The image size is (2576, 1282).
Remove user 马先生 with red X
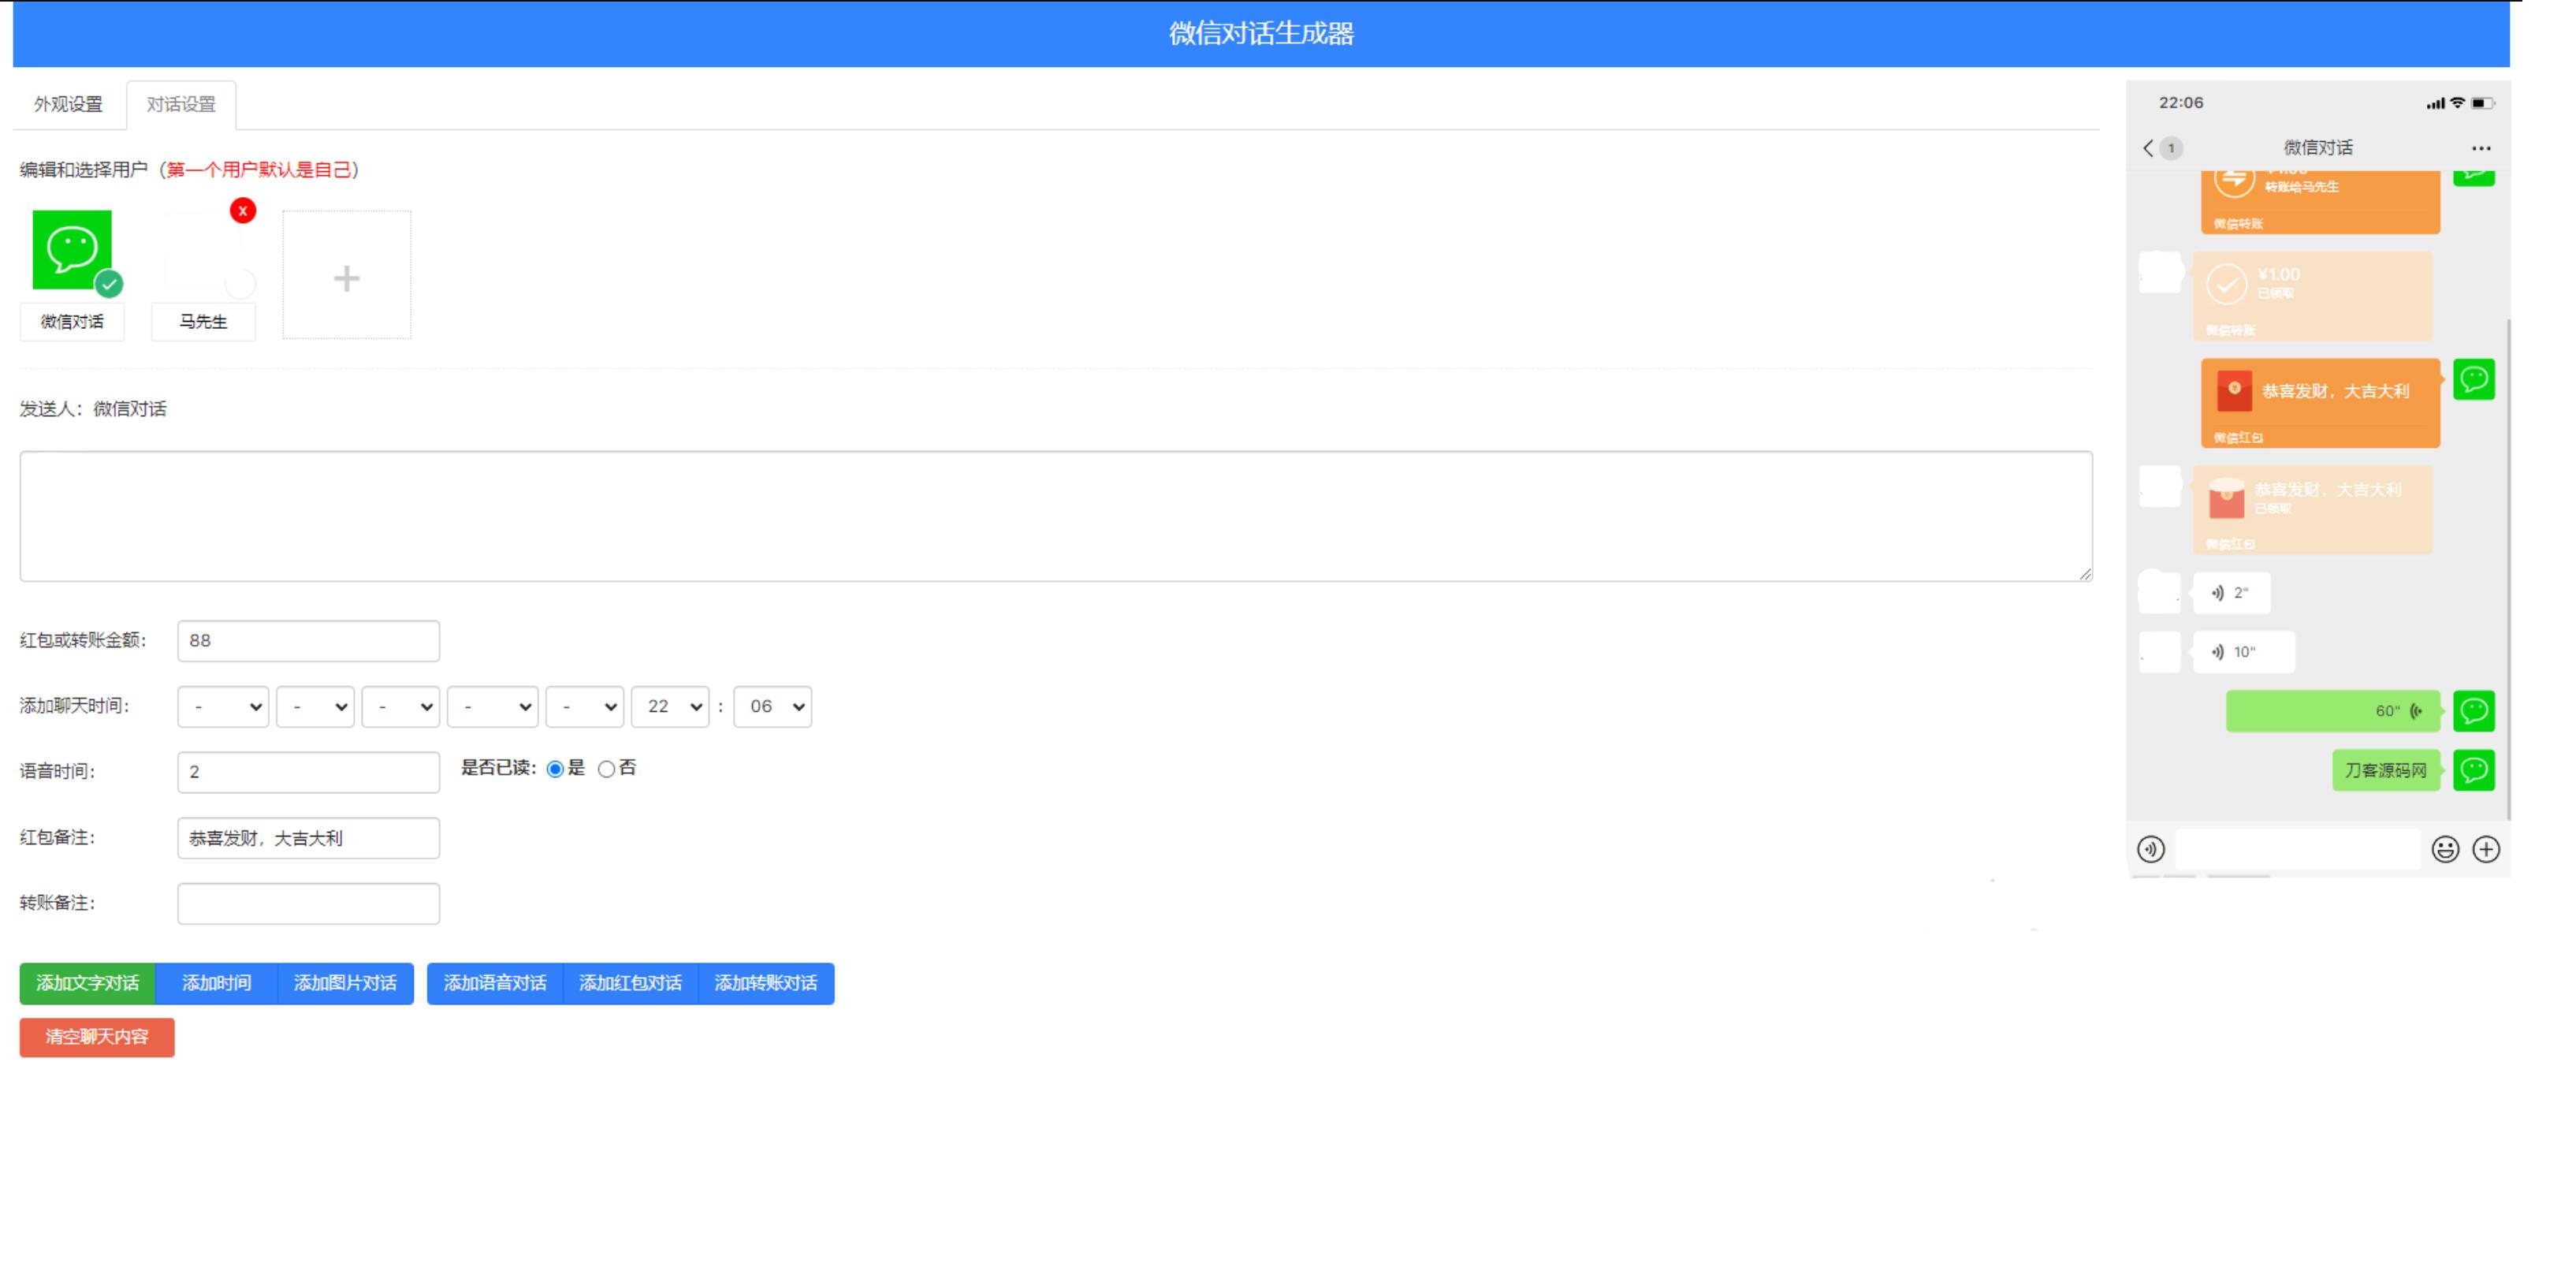[x=243, y=210]
